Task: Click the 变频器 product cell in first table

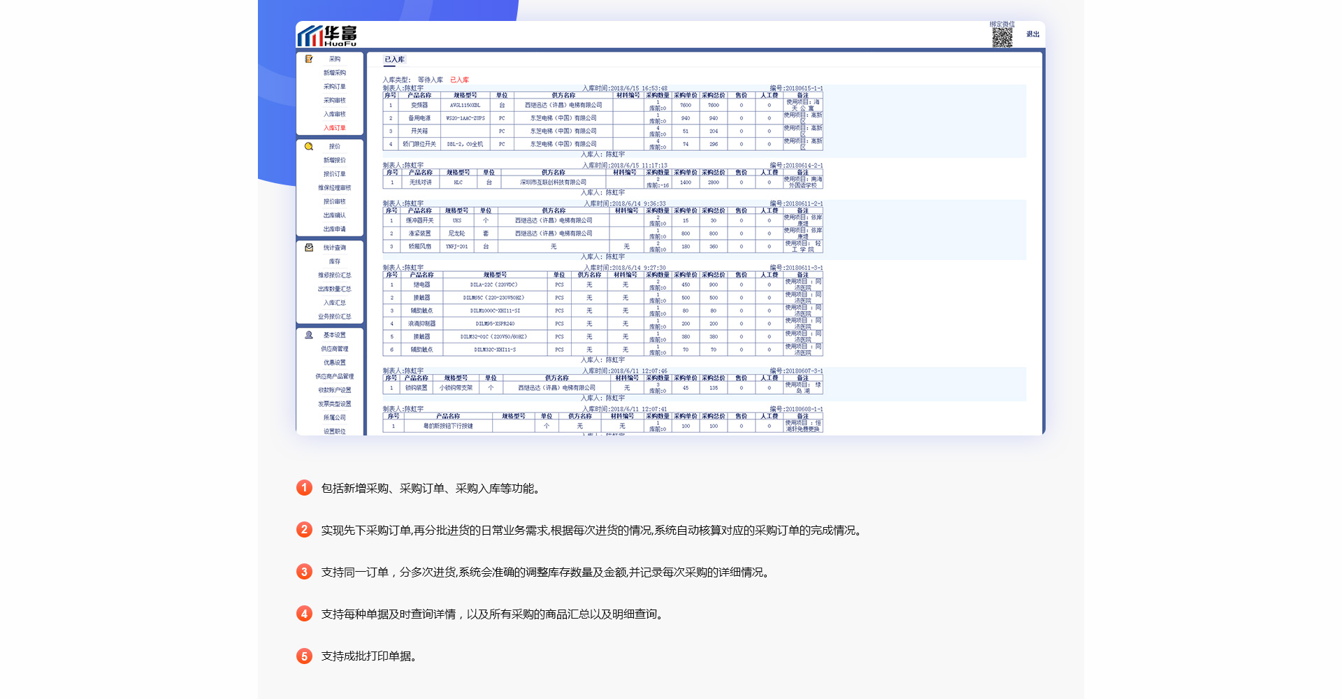Action: pos(419,106)
